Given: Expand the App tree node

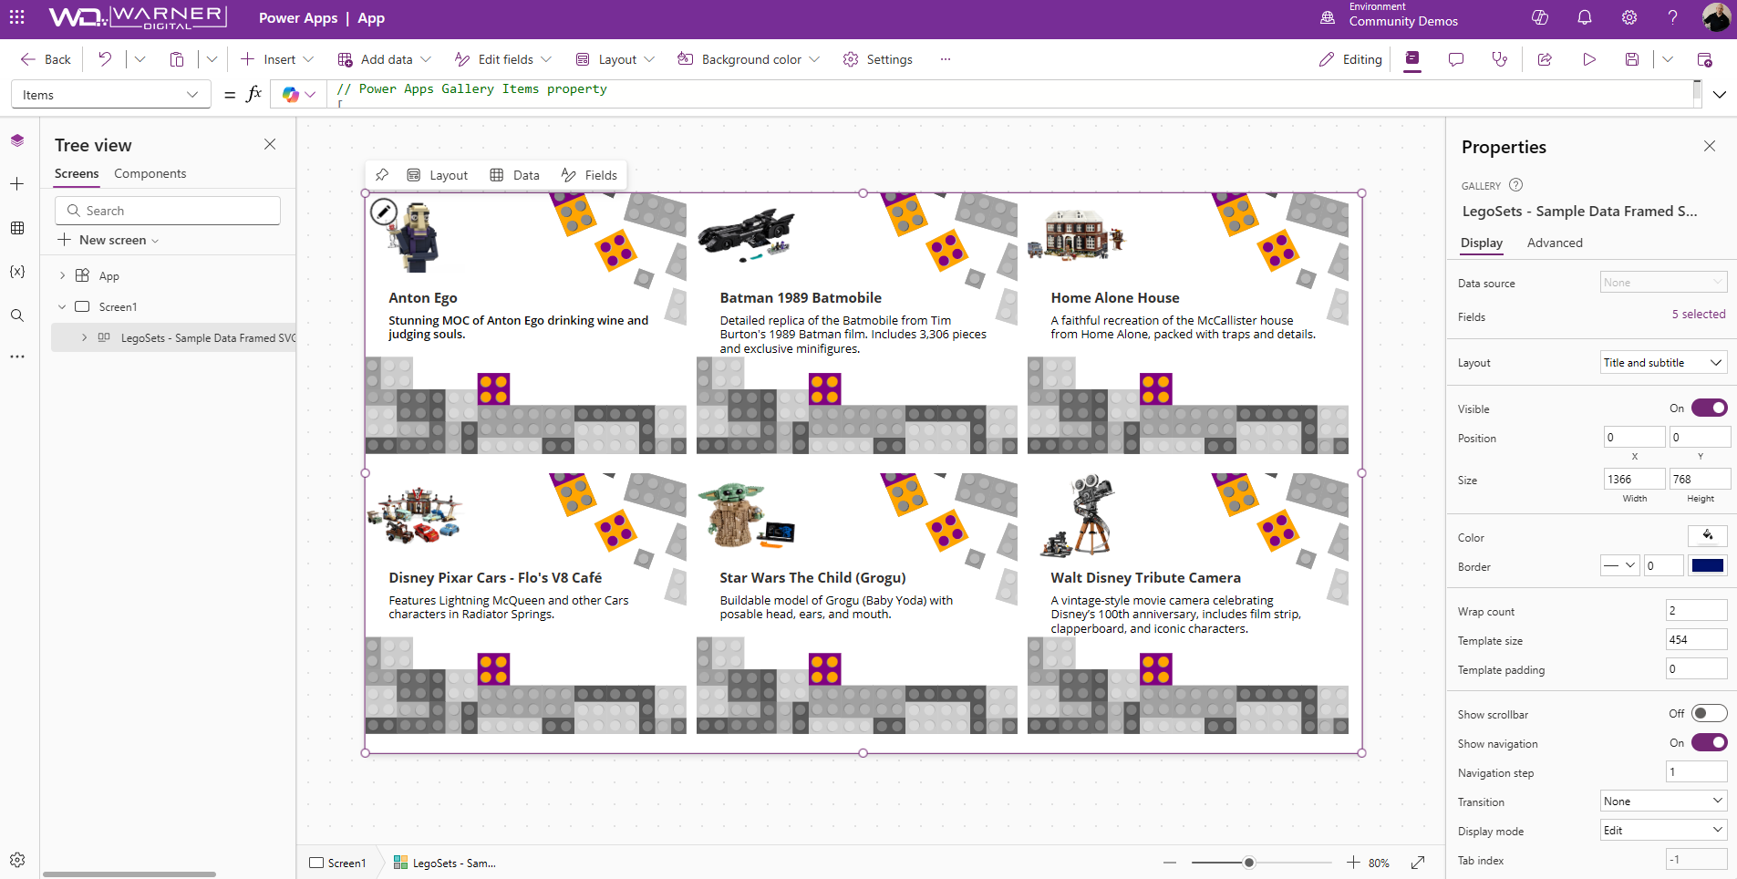Looking at the screenshot, I should coord(62,275).
